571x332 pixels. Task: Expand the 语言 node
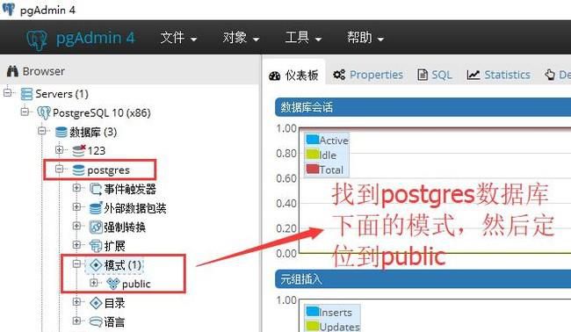tap(76, 321)
